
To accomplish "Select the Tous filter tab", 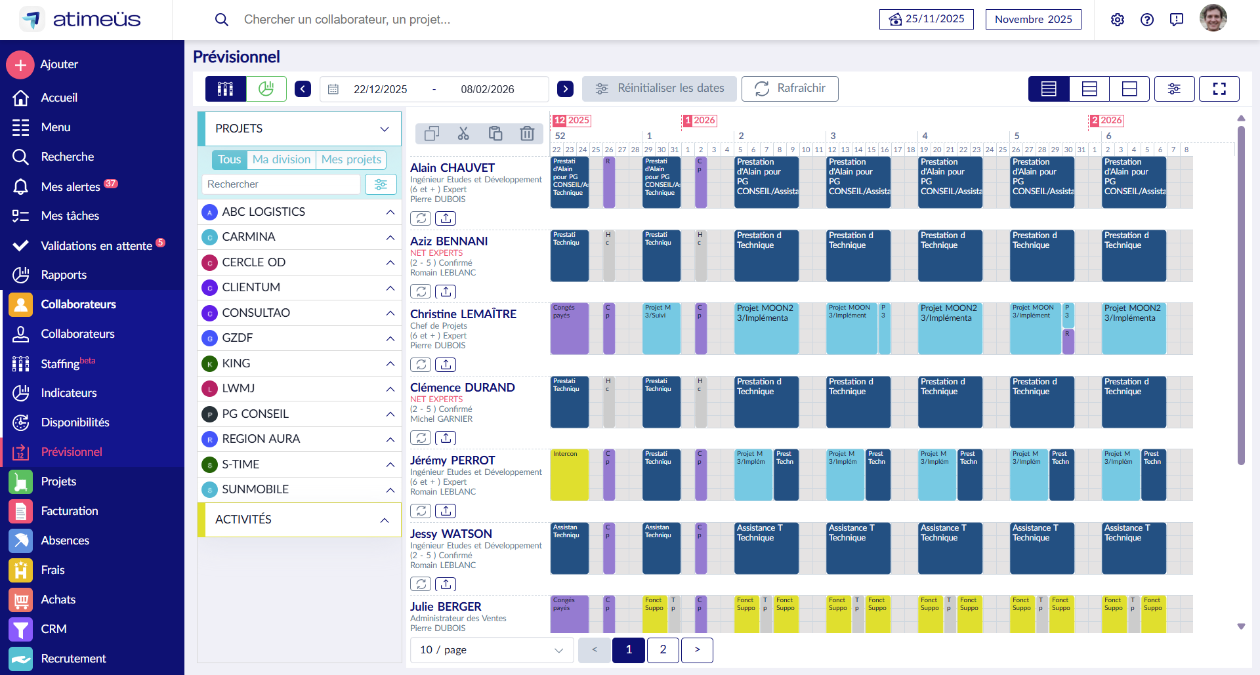I will pyautogui.click(x=230, y=159).
